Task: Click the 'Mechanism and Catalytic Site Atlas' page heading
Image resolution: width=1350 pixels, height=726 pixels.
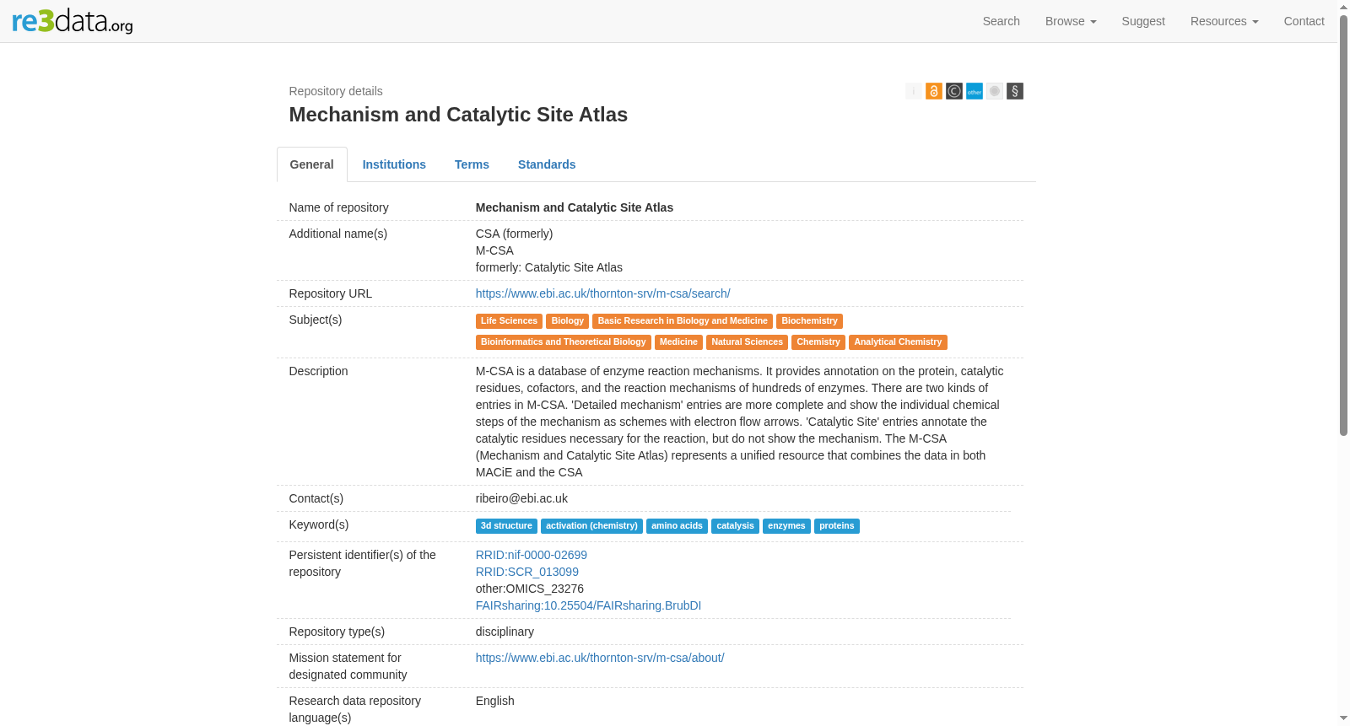Action: (458, 115)
